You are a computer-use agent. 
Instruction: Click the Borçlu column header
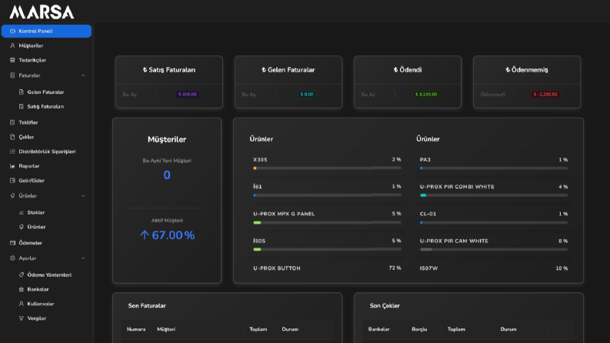coord(419,329)
